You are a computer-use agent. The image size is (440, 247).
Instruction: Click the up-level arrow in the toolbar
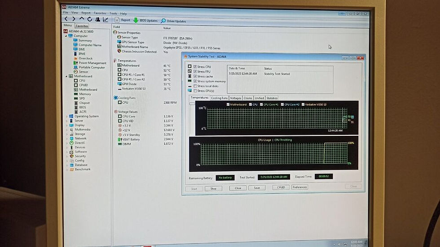point(82,19)
